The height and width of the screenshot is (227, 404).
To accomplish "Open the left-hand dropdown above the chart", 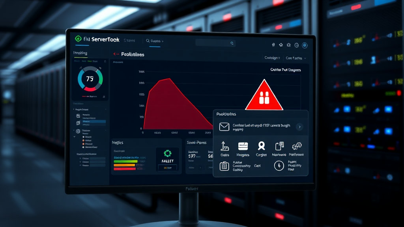I will coord(272,58).
